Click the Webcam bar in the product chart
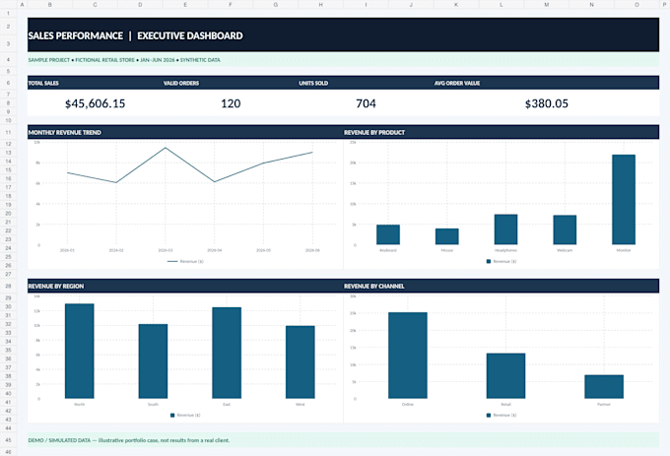The image size is (670, 456). (x=565, y=229)
